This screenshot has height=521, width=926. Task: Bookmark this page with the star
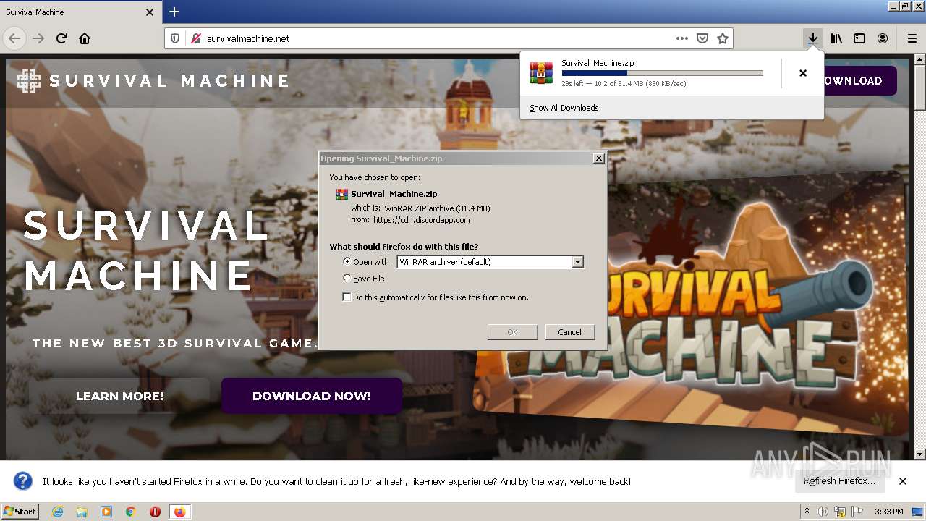[x=722, y=38]
